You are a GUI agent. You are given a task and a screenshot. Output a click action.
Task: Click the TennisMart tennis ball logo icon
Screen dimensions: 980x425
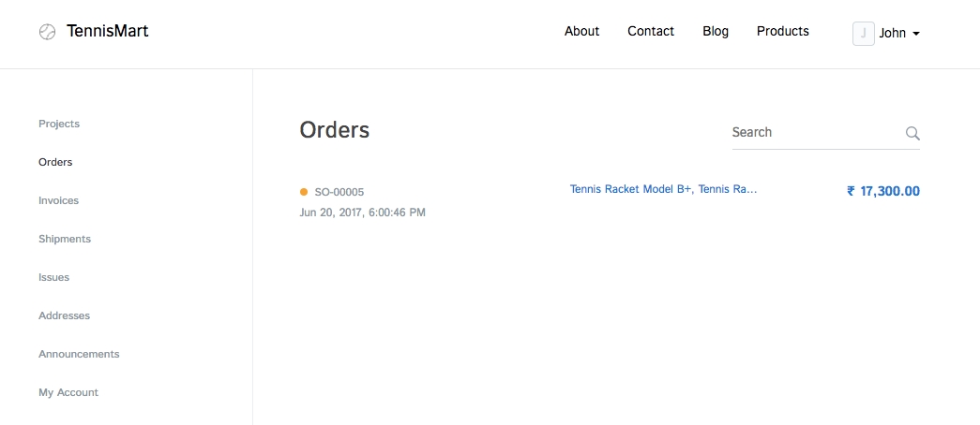[x=47, y=32]
